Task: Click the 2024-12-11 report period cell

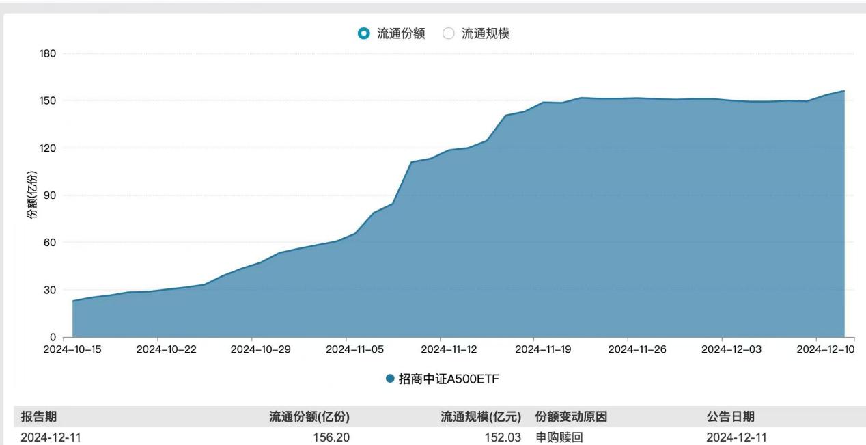Action: point(52,436)
